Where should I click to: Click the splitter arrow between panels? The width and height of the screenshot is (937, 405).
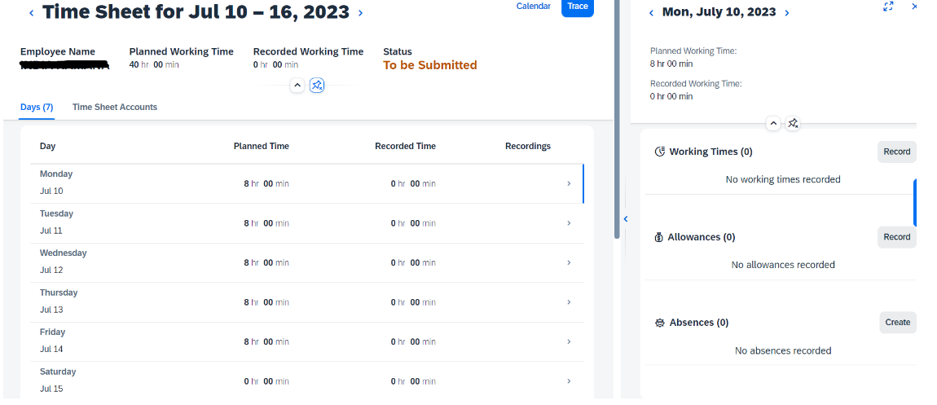626,219
